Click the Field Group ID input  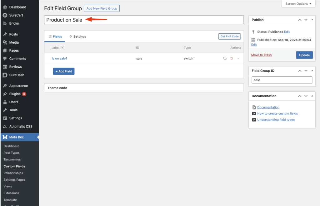click(282, 80)
